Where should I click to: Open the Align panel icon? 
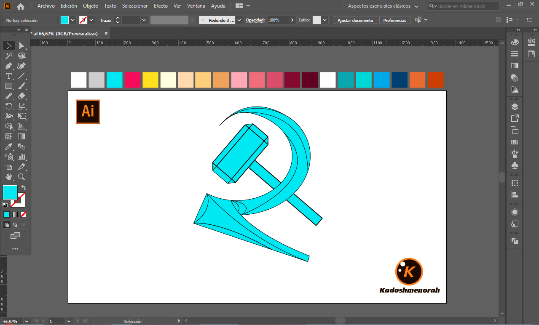click(x=515, y=194)
